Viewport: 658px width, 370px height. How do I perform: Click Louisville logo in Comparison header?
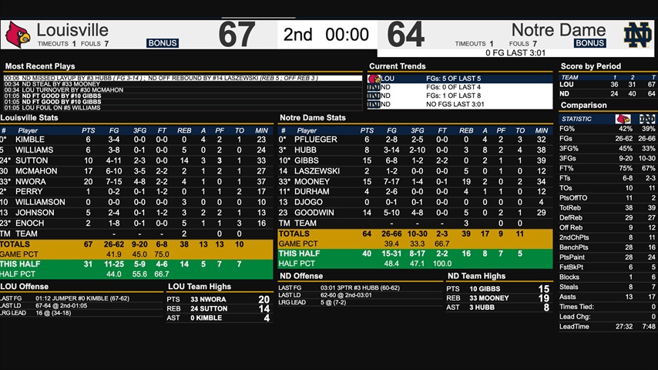tap(623, 119)
